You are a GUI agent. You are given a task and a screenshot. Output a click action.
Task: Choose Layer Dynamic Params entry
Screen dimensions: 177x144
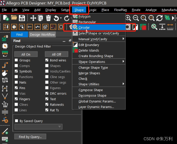point(99,107)
